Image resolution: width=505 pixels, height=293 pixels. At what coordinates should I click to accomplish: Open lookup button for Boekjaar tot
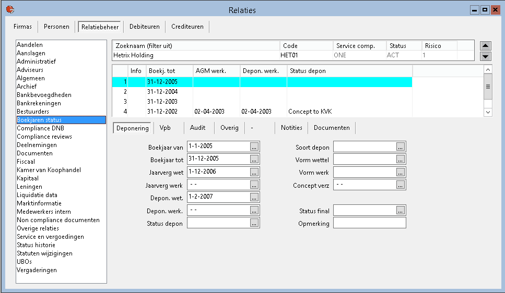254,159
